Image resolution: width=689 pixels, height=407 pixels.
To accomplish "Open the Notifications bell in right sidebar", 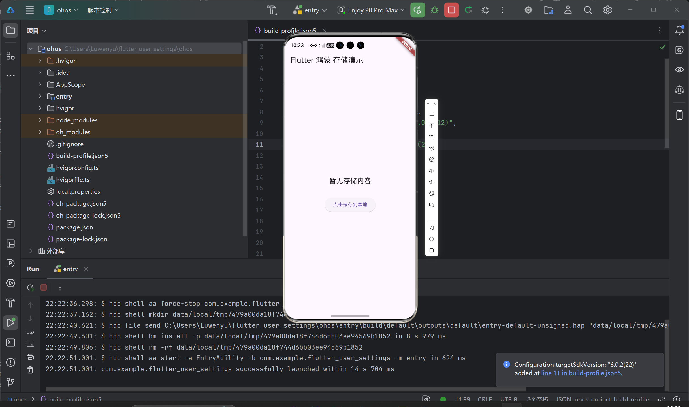I will 679,30.
